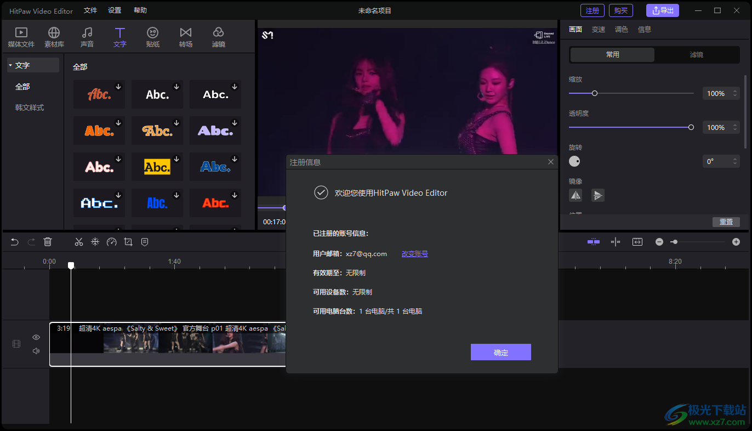
Task: Select the pixel-font Abc. style
Action: pyautogui.click(x=99, y=203)
